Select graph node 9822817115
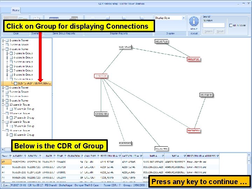The height and width of the screenshot is (189, 252). [x=161, y=41]
